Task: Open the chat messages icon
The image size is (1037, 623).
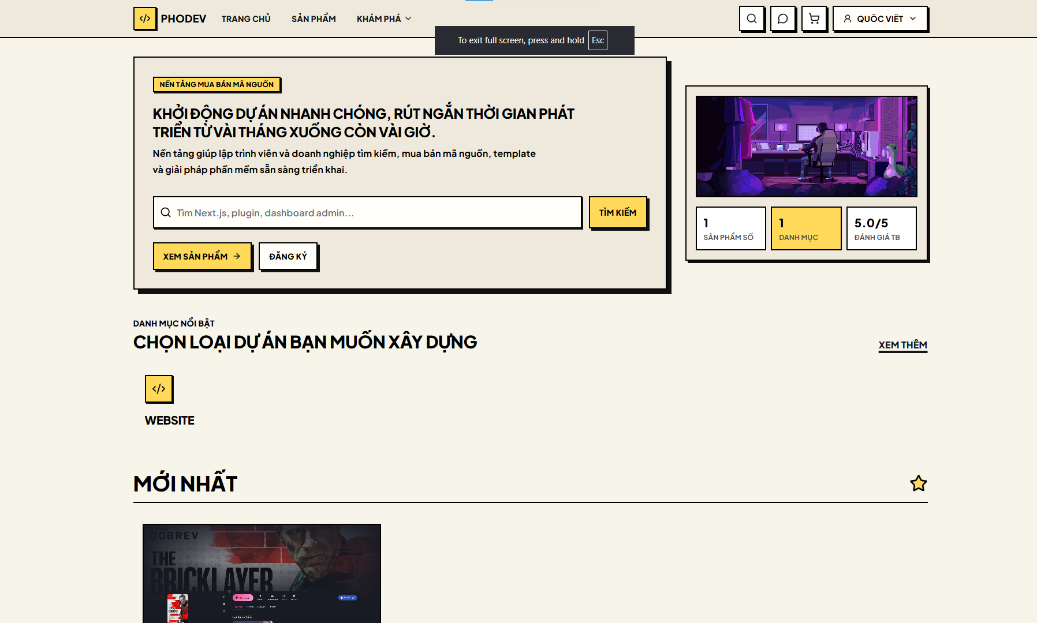Action: point(783,18)
